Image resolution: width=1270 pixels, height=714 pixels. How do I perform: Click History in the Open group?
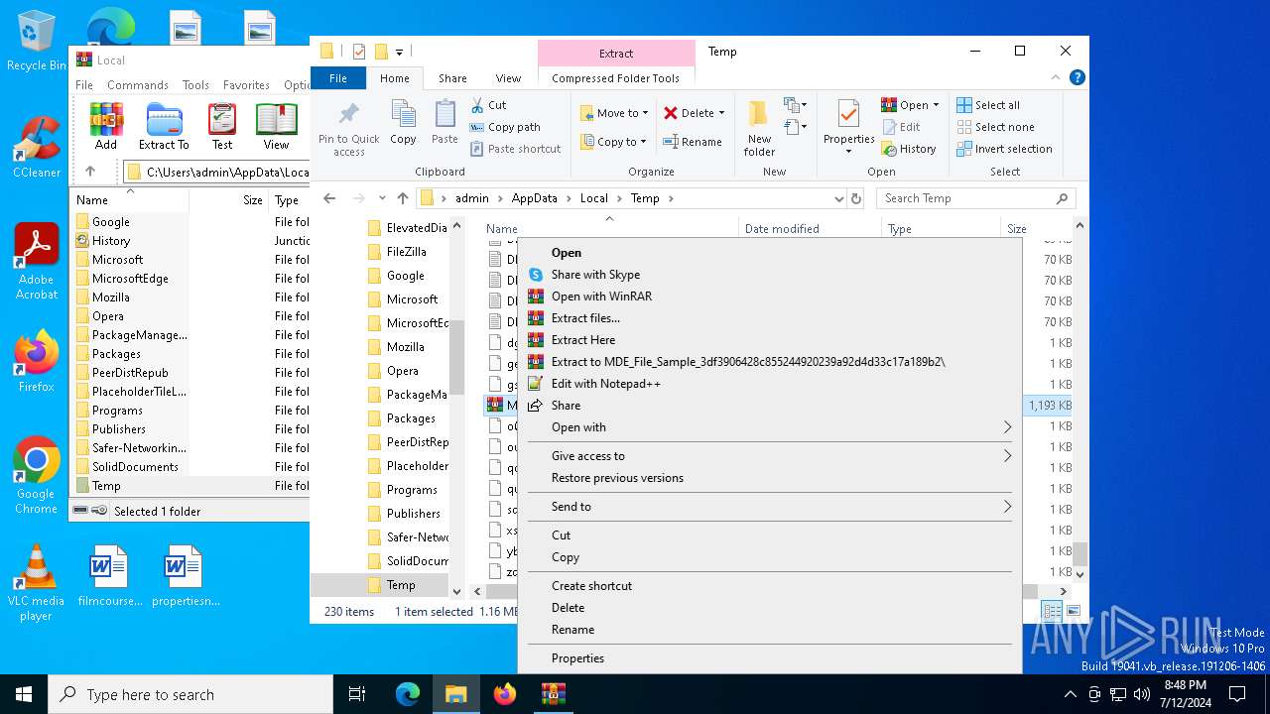(908, 149)
